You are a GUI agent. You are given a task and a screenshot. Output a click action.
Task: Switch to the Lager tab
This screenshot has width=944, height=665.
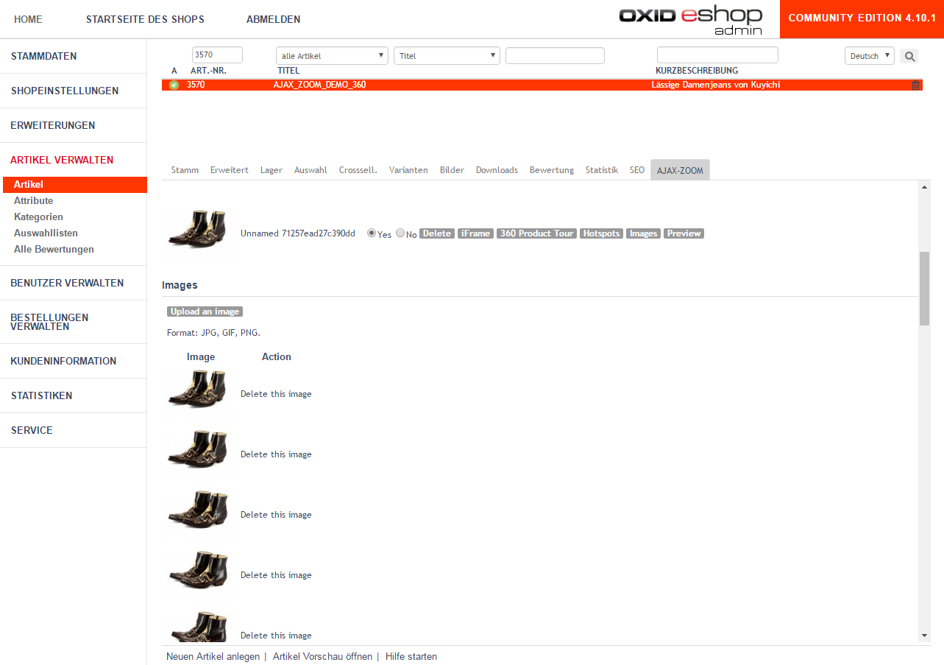[272, 170]
